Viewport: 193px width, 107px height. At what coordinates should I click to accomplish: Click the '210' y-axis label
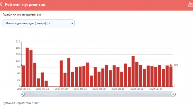tap(18, 42)
